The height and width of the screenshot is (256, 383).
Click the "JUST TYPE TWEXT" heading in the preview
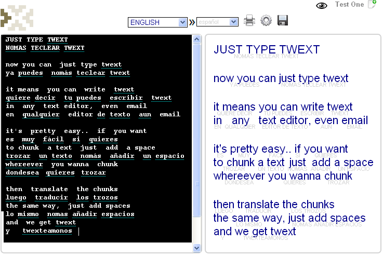[267, 50]
